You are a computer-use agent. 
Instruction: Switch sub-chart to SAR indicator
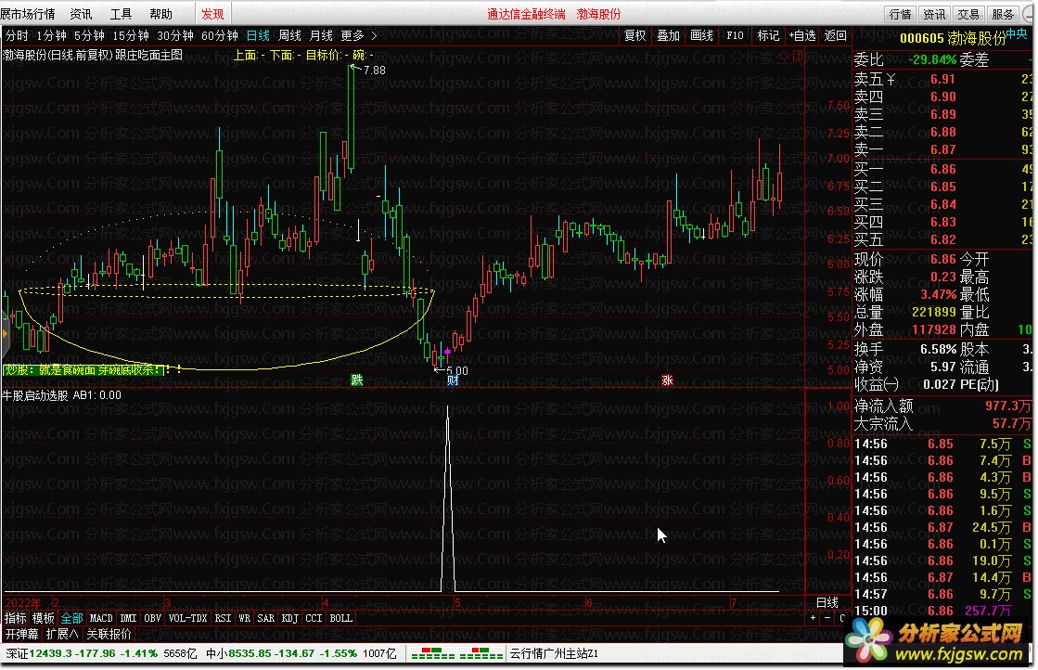pyautogui.click(x=266, y=618)
